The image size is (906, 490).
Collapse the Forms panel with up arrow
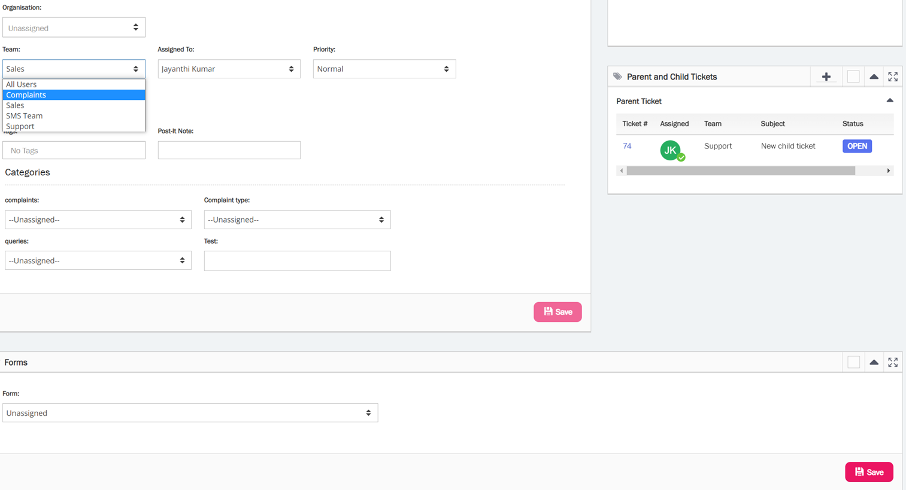874,363
